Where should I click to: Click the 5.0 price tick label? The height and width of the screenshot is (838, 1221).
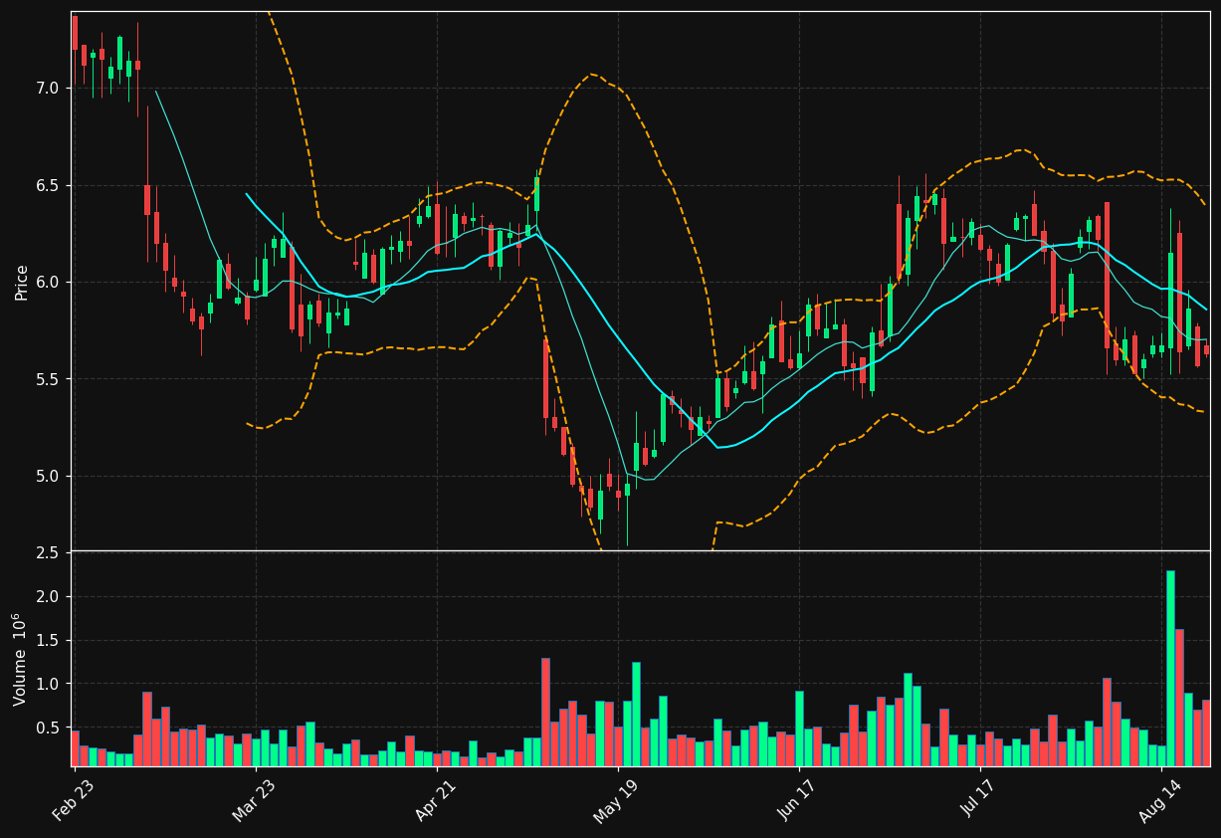click(49, 477)
